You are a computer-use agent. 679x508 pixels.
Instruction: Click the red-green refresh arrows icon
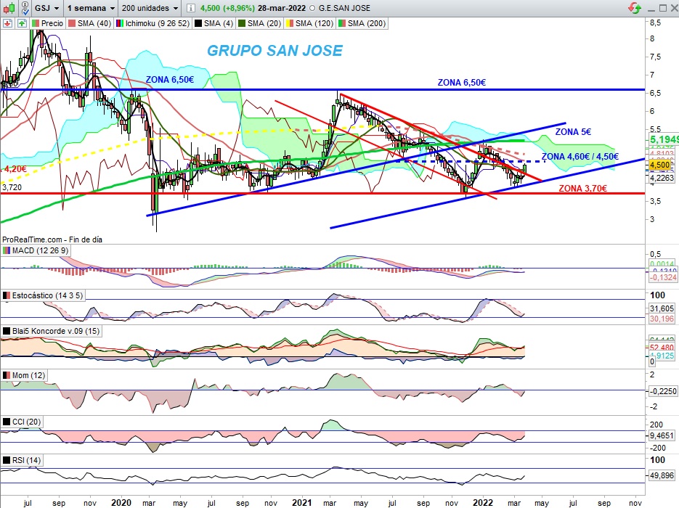(x=635, y=8)
